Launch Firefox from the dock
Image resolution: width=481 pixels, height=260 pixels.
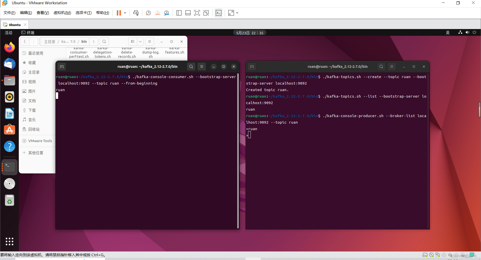click(x=10, y=47)
